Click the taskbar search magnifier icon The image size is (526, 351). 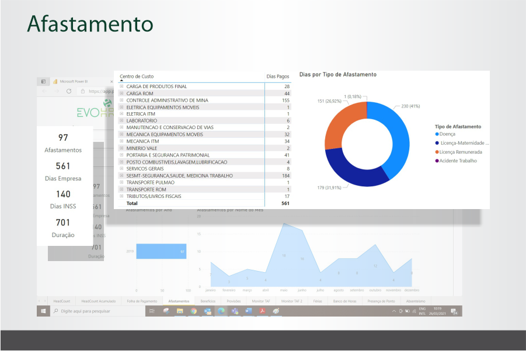[56, 311]
